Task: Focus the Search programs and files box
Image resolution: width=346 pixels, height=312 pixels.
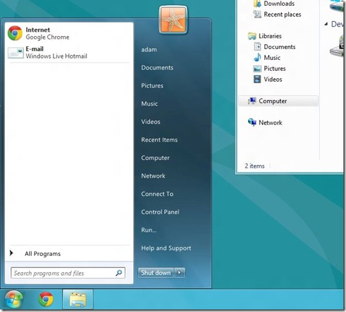Action: click(x=68, y=273)
